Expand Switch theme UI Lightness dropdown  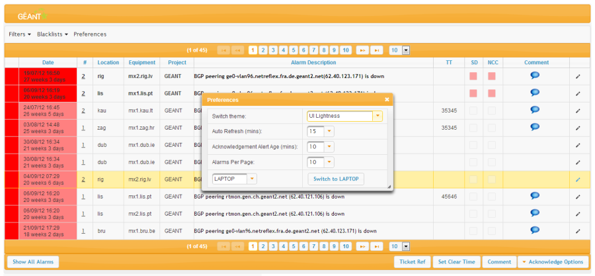coord(377,116)
